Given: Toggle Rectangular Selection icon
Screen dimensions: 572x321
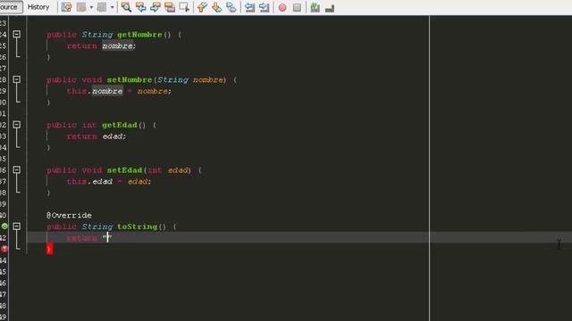Looking at the screenshot, I should [184, 7].
